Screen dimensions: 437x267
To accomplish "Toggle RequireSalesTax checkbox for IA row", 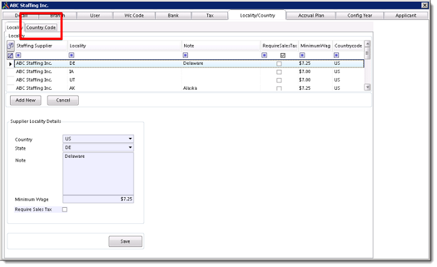I will 279,72.
